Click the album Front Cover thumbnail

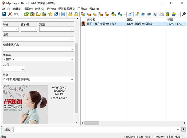25,105
